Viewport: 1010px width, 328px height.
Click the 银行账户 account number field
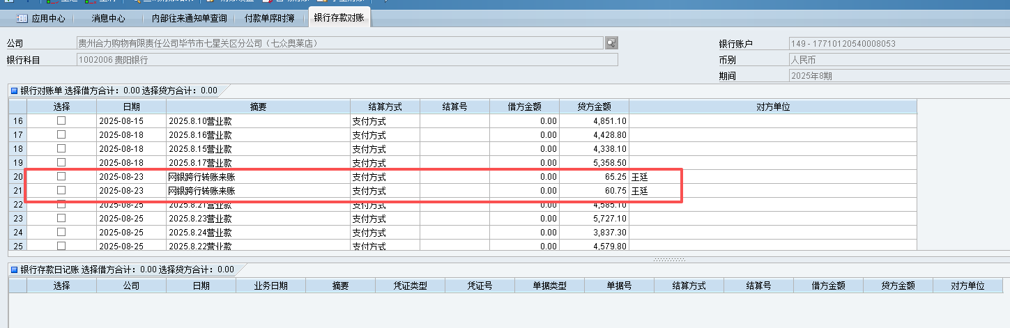[x=898, y=44]
